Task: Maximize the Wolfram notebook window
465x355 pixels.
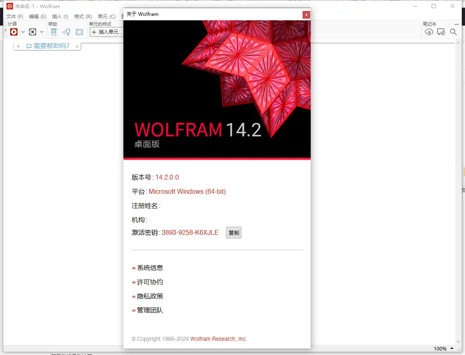Action: [434, 6]
